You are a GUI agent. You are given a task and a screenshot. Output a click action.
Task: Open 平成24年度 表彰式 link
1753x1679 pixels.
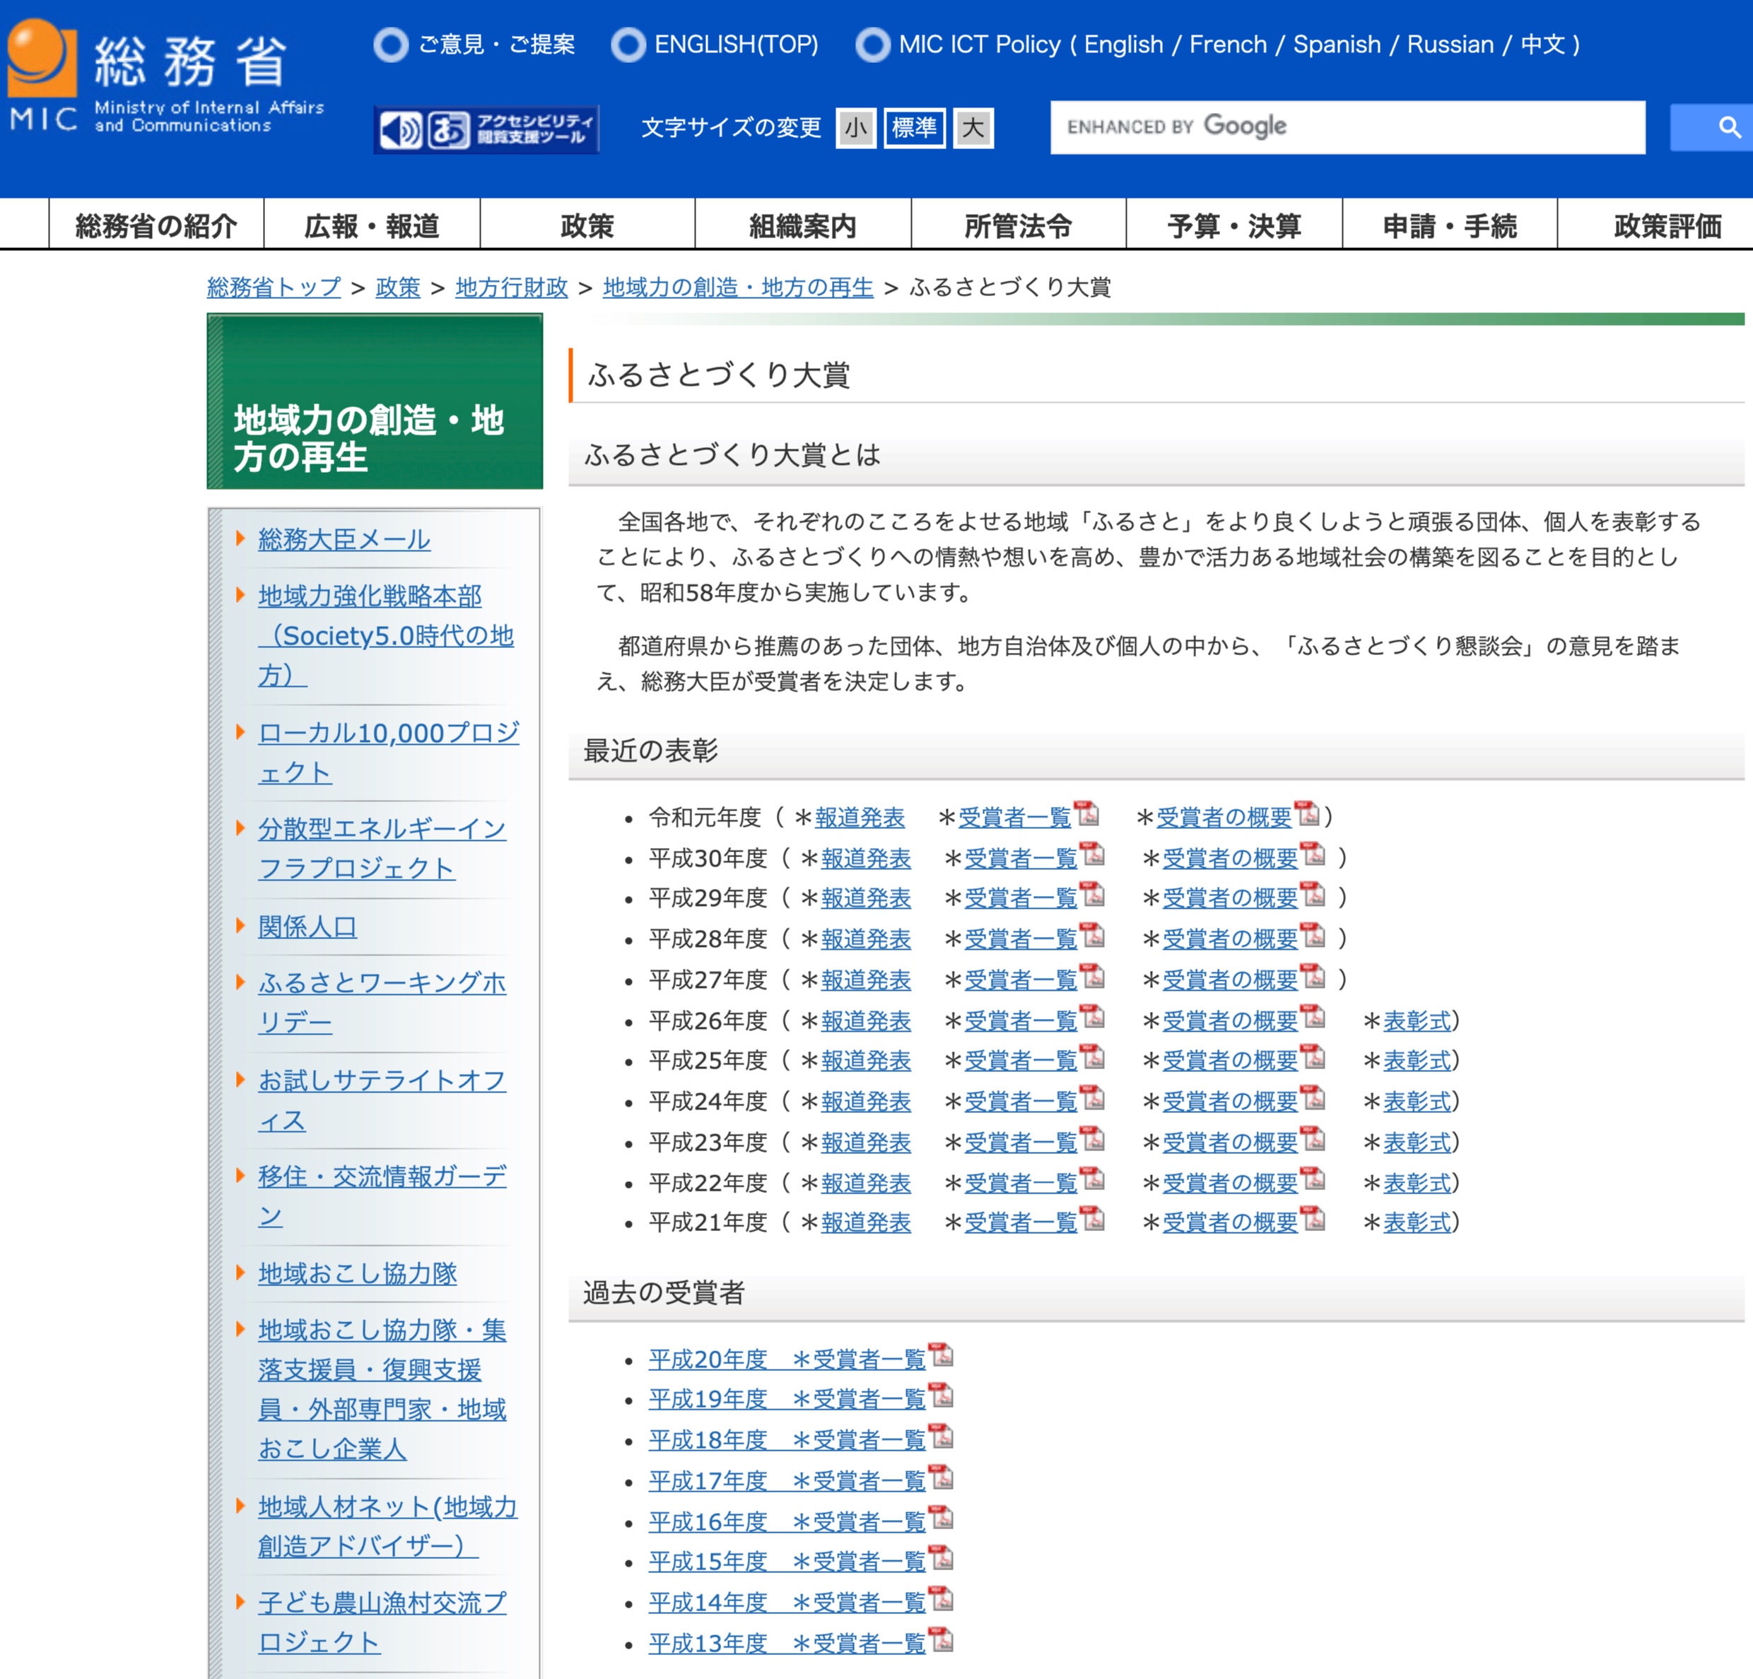pos(1416,1102)
